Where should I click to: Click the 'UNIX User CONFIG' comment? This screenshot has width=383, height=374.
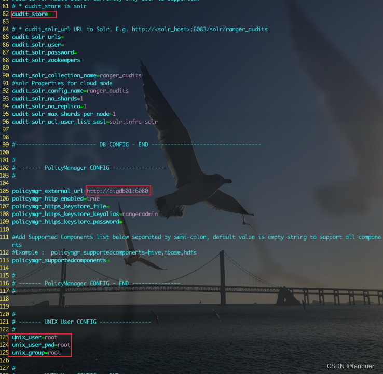point(81,322)
